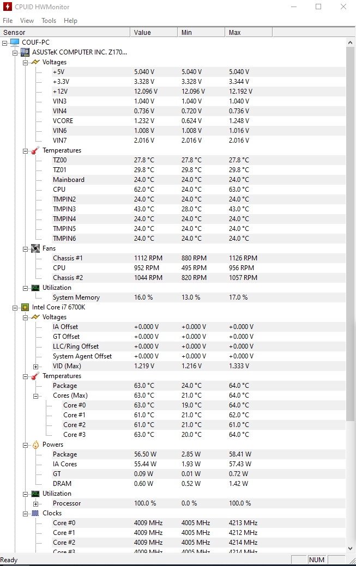Open the File menu
Image resolution: width=356 pixels, height=566 pixels.
pos(8,21)
